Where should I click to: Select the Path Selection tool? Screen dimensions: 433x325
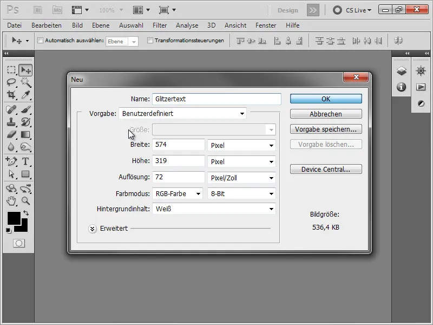pyautogui.click(x=11, y=174)
